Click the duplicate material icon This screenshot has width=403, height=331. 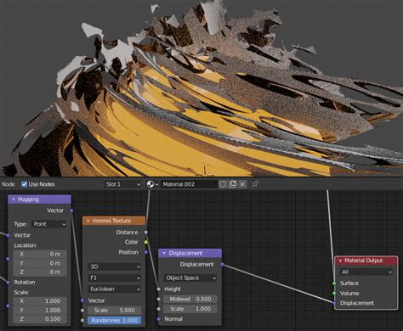pos(233,184)
